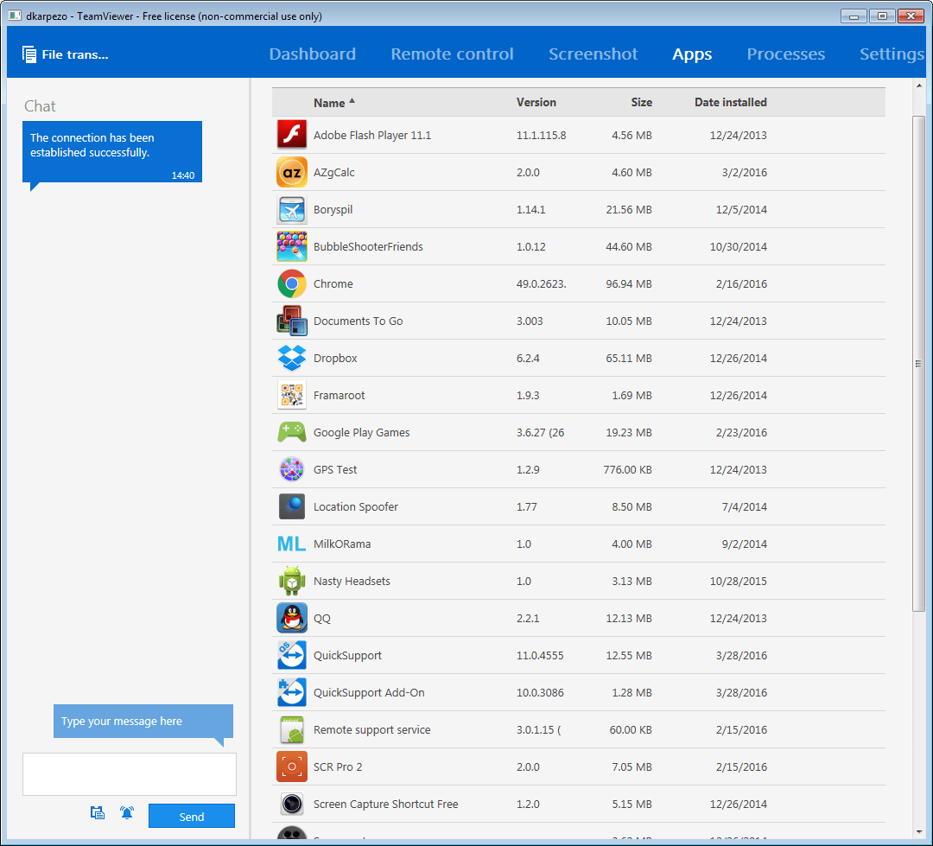Select the MilkORama name text
This screenshot has height=846, width=933.
tap(341, 544)
